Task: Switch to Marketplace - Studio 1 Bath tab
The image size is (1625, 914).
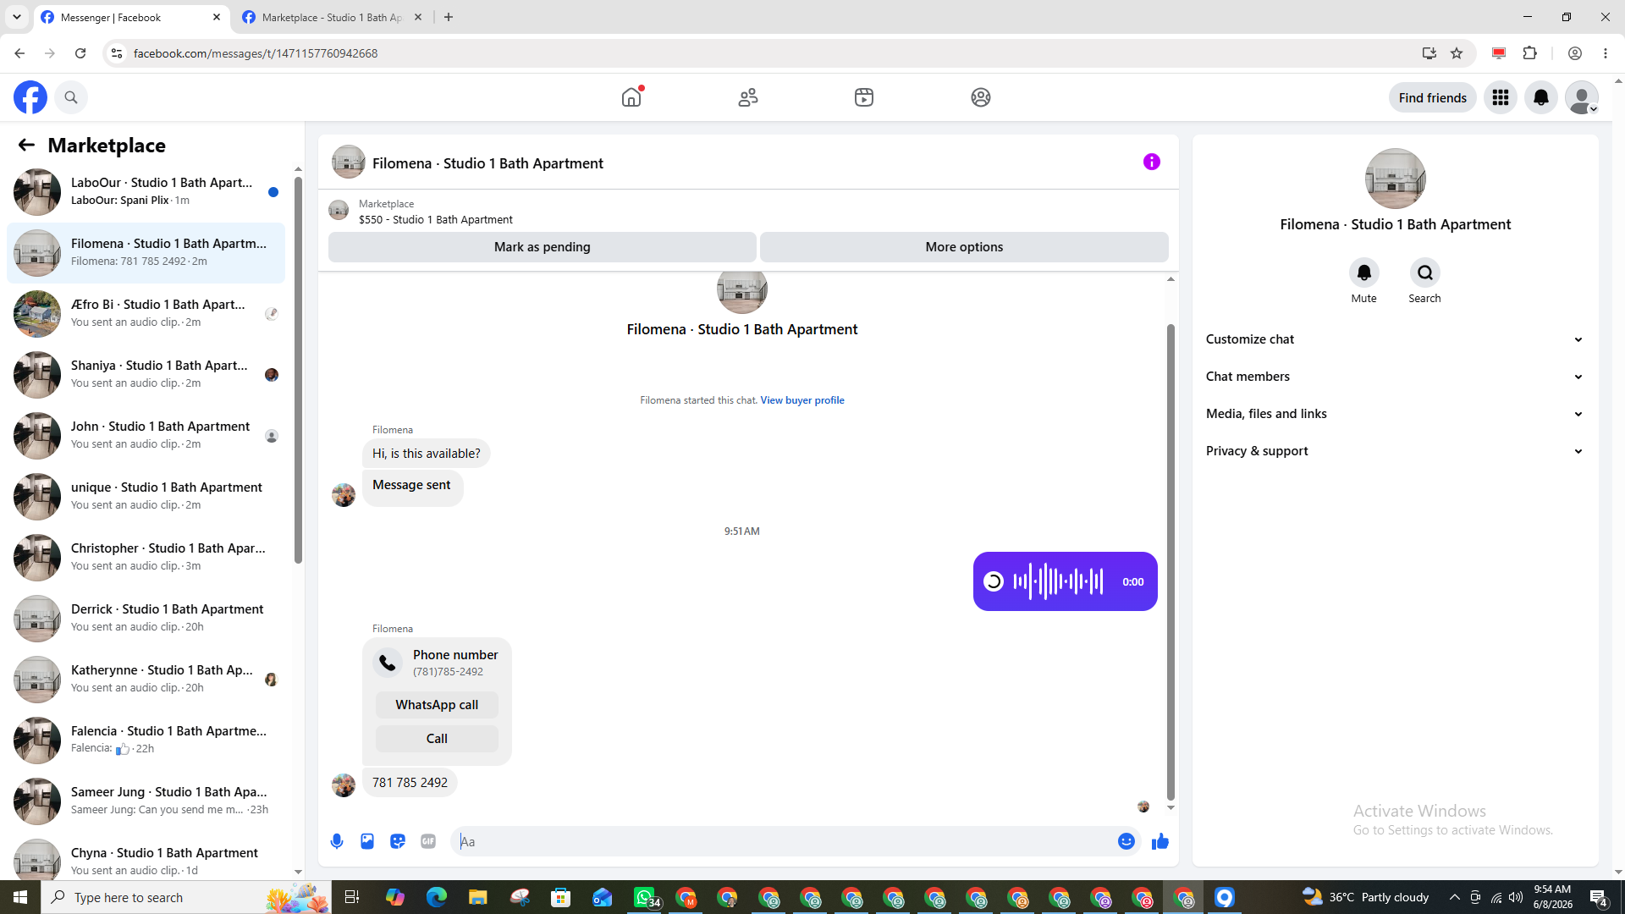Action: pos(332,17)
